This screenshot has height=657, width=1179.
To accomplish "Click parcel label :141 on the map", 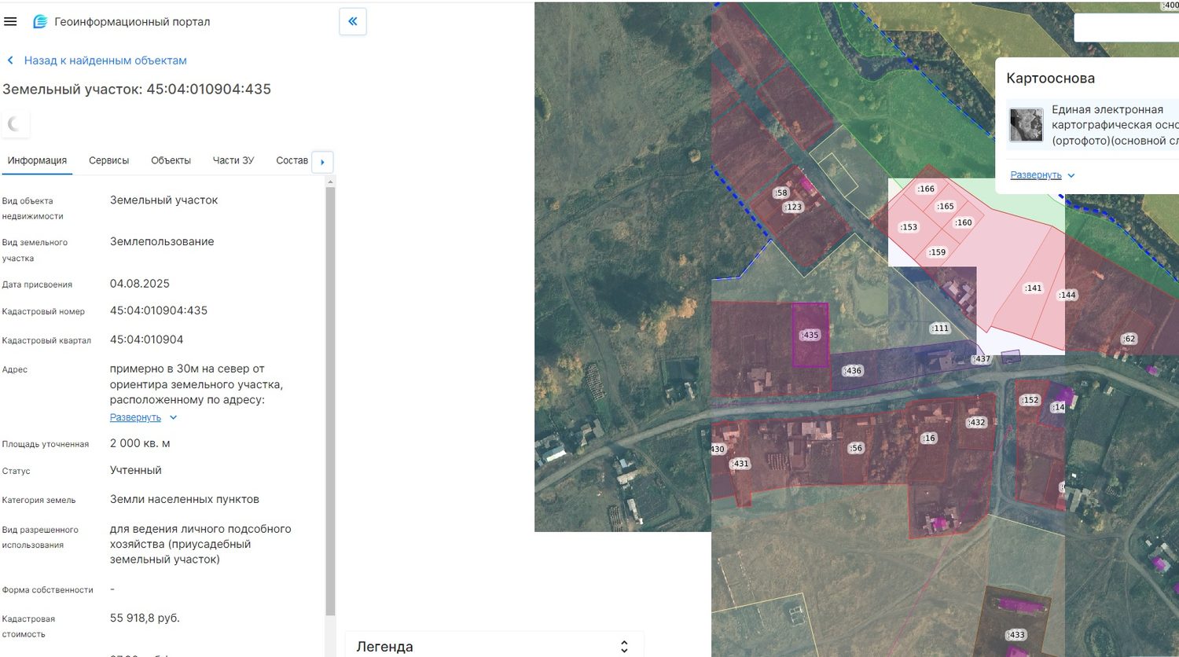I will click(1033, 288).
